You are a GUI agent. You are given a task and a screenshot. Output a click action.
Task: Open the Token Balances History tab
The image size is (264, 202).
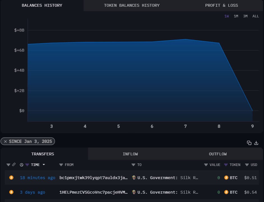132,5
